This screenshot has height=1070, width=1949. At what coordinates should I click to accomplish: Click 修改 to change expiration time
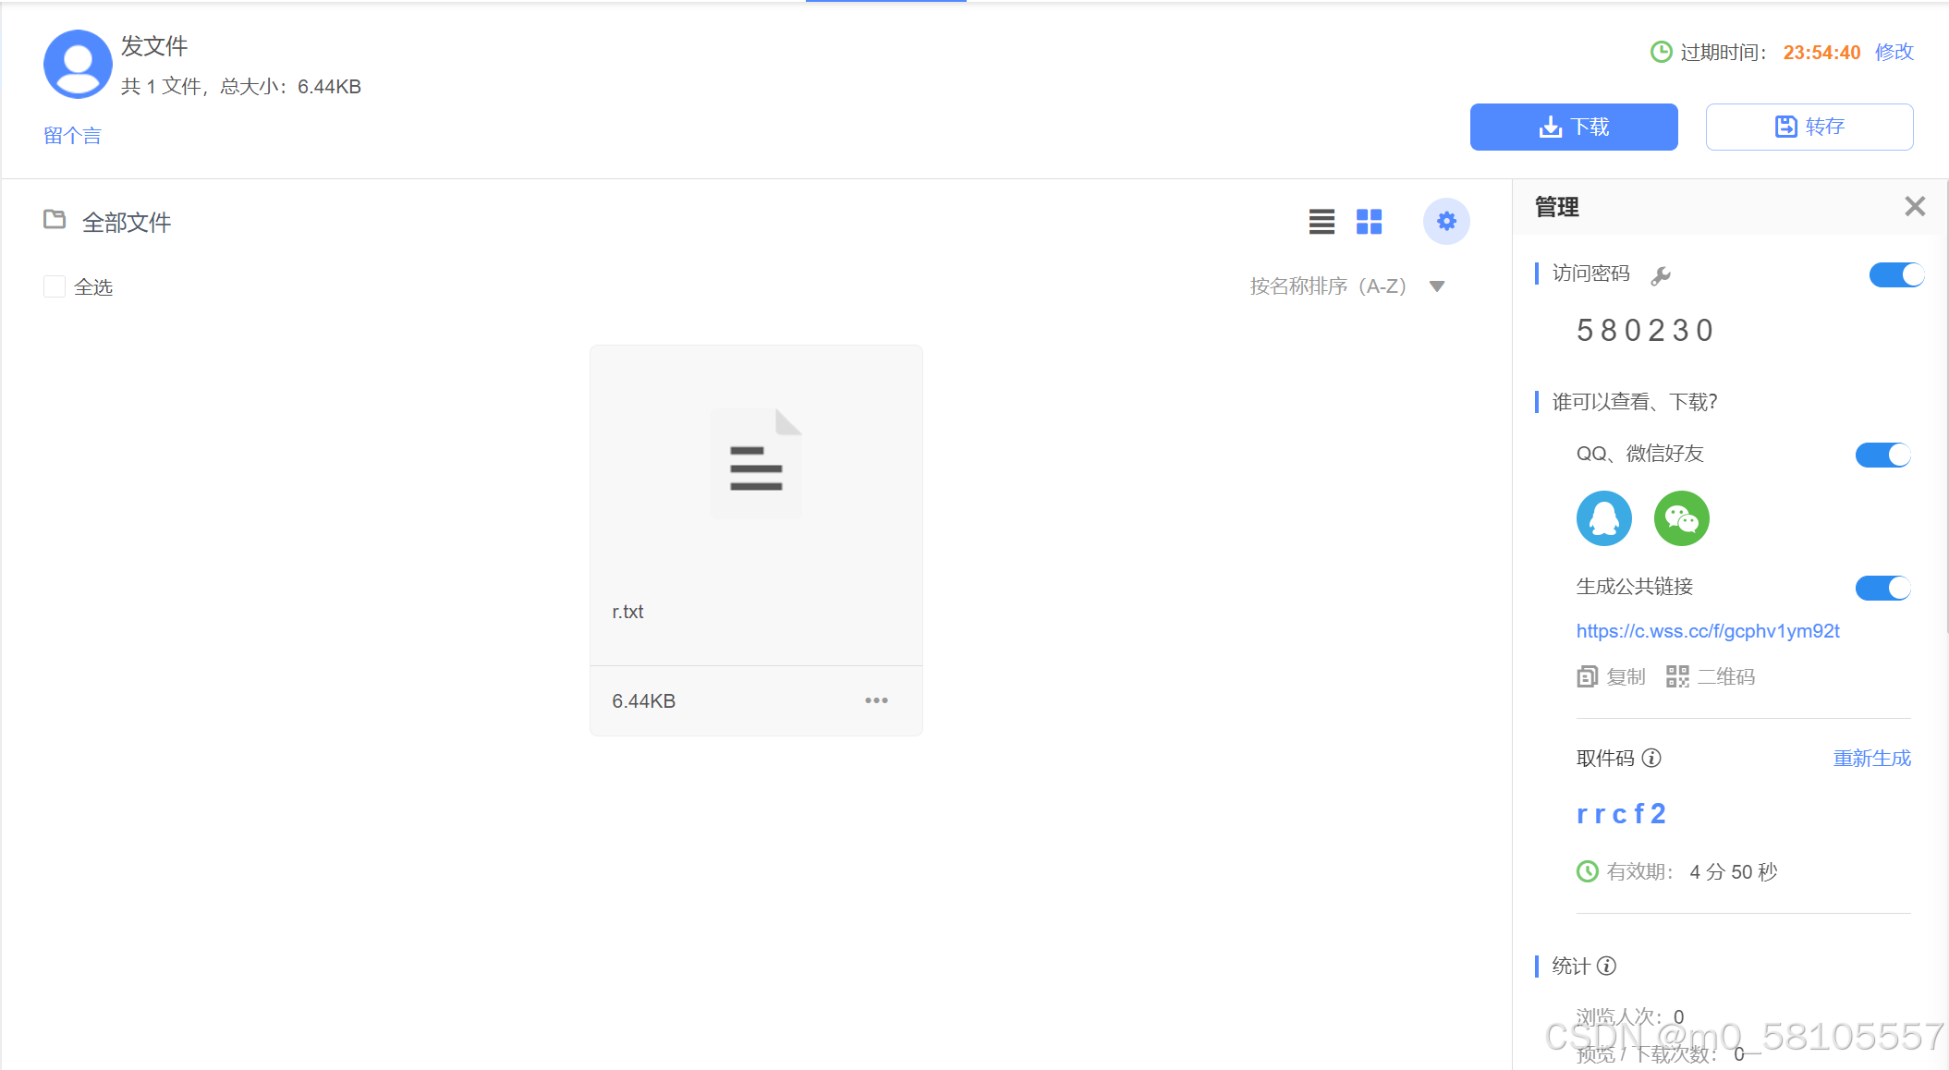[x=1894, y=53]
